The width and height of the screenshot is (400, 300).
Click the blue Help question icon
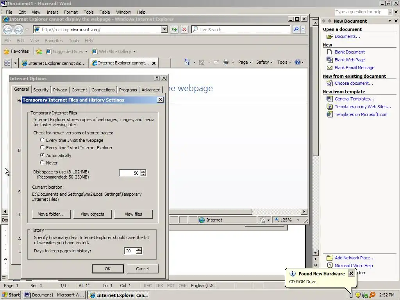pos(297,62)
